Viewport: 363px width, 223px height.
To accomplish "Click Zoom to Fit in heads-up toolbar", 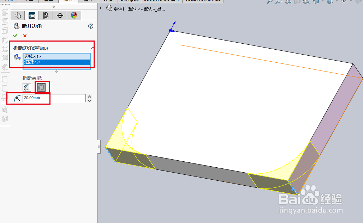I will point(270,2).
